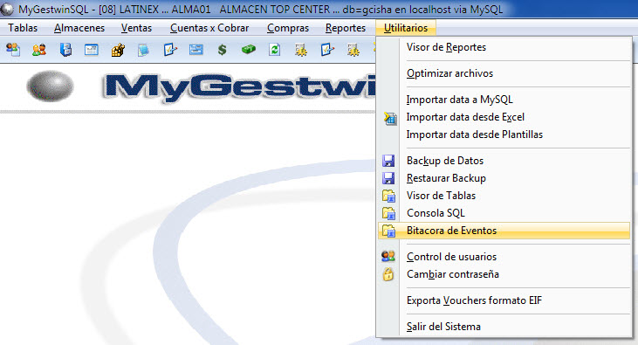Image resolution: width=638 pixels, height=345 pixels.
Task: Open the Tablas menu
Action: pyautogui.click(x=23, y=28)
